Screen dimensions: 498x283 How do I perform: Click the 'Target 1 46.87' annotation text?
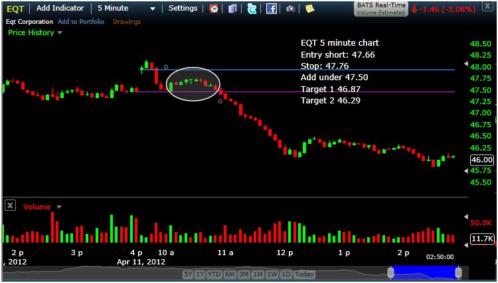[331, 89]
